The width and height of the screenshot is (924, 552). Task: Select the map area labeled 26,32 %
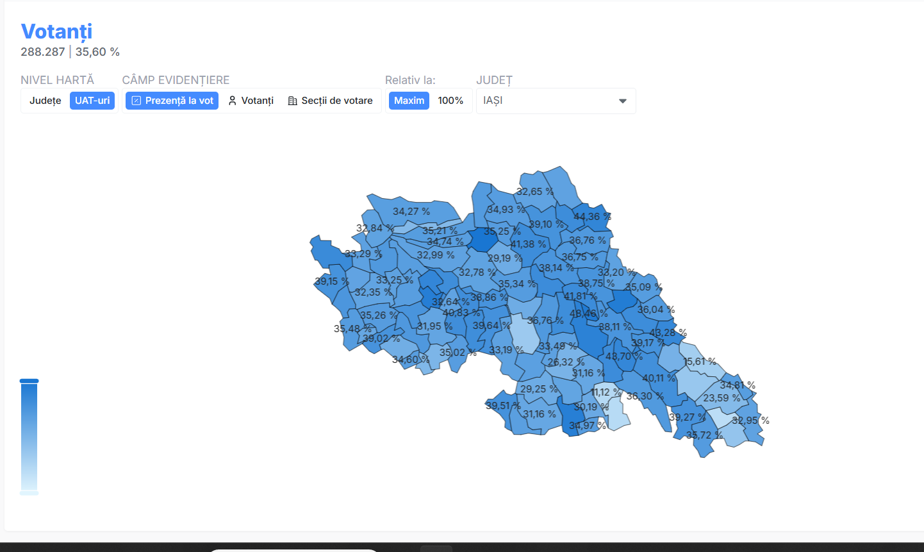pos(566,362)
